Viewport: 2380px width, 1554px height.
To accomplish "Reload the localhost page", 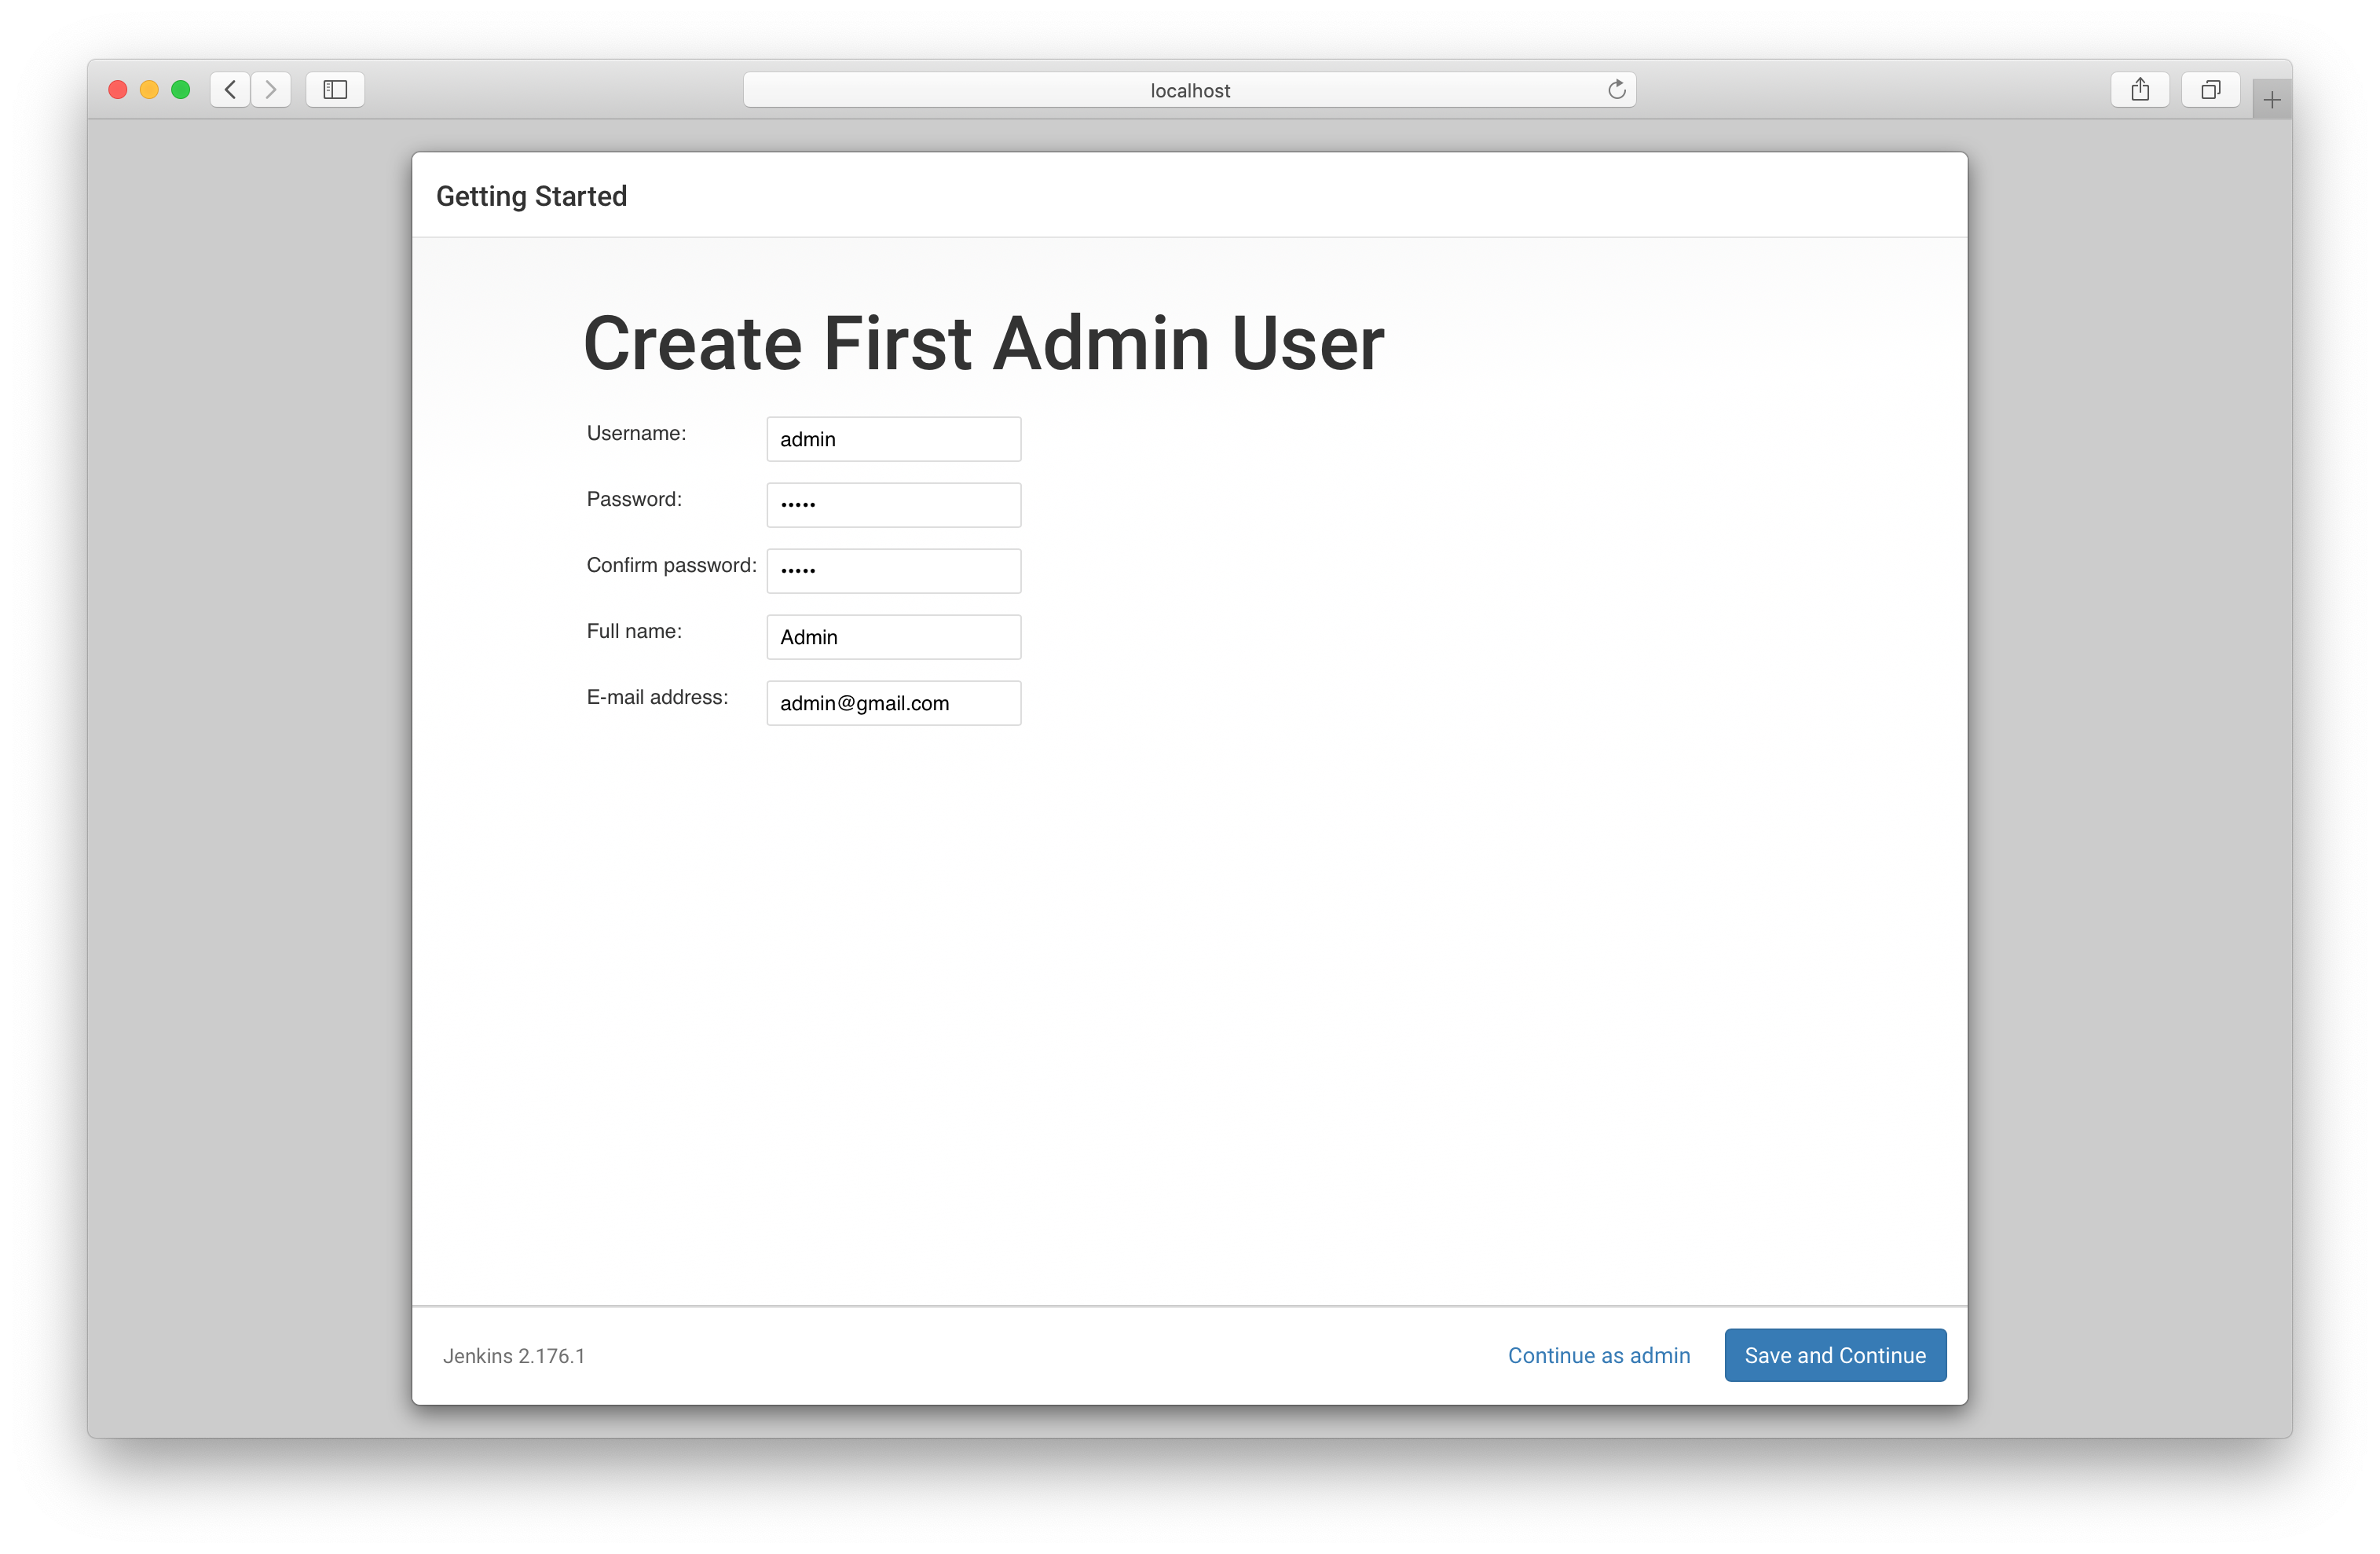I will coord(1617,89).
